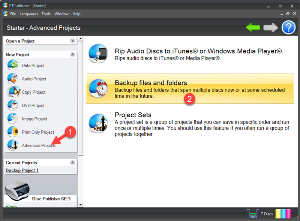Open the Help menu
This screenshot has width=300, height=221.
76,14
